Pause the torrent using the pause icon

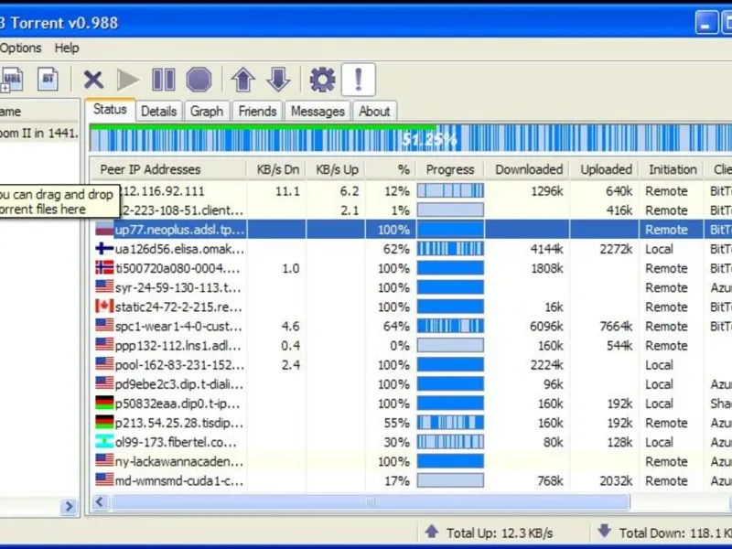[164, 80]
